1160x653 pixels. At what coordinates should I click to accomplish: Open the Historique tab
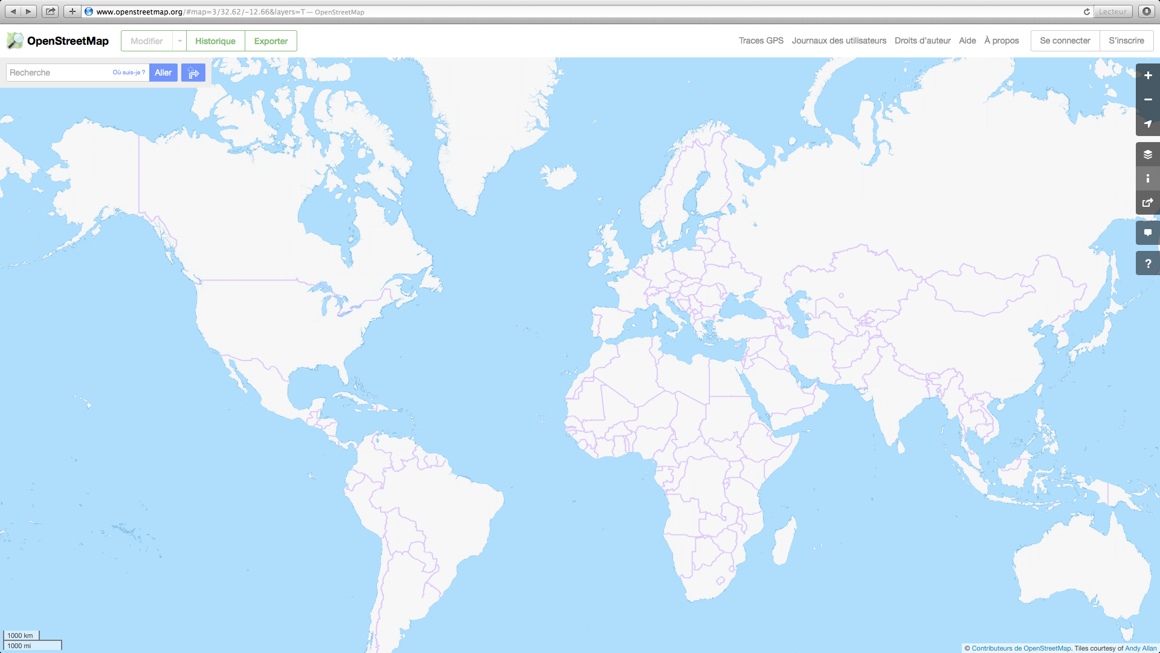click(x=215, y=41)
